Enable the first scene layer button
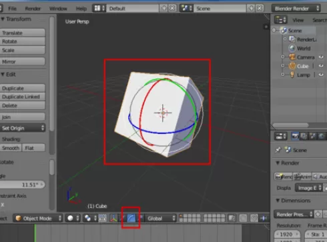Image resolution: width=327 pixels, height=242 pixels. click(181, 216)
